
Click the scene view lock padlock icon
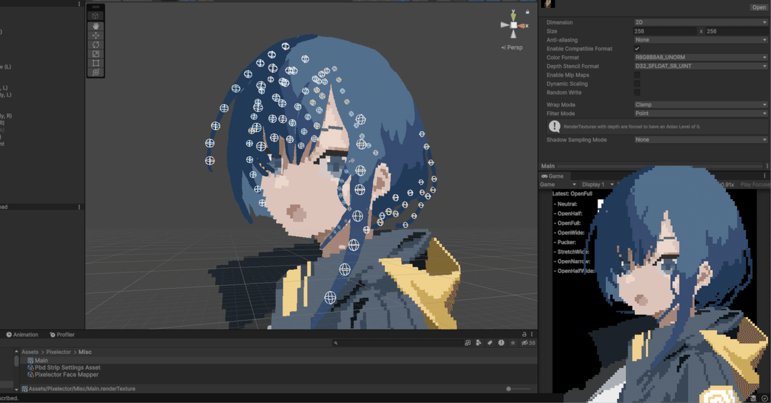(x=527, y=11)
